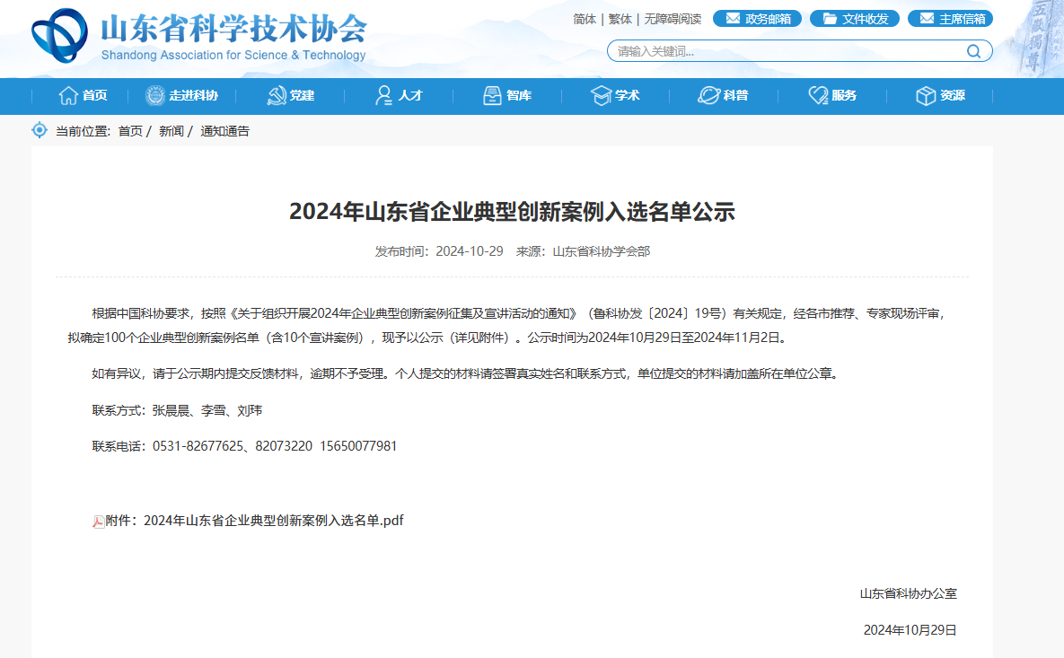Go to the 科普 section
Viewport: 1064px width, 658px height.
724,95
